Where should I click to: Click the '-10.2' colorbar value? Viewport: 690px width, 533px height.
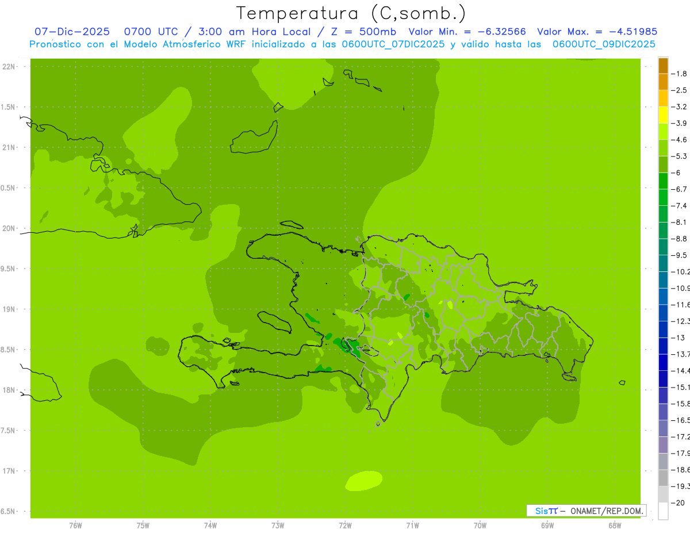click(681, 271)
